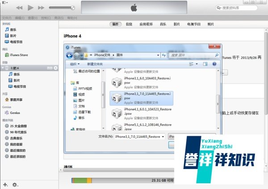Select 最近访问的位置 in navigation pane
Viewport: 268px width, 189px height.
coord(86,71)
